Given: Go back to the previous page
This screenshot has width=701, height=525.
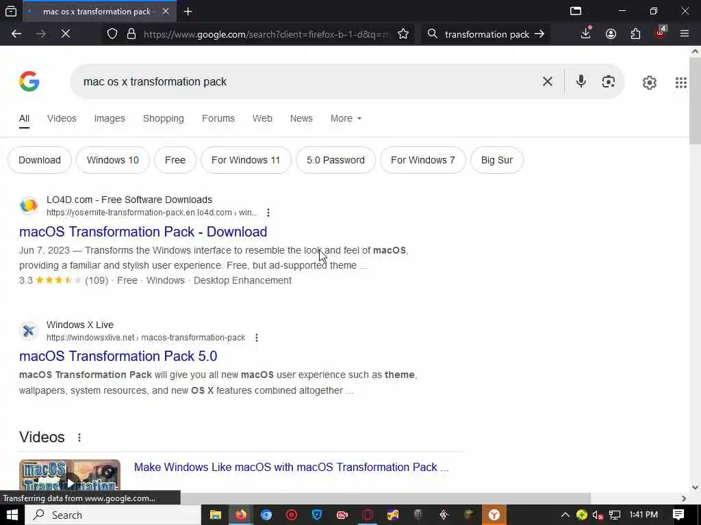Looking at the screenshot, I should pos(16,34).
